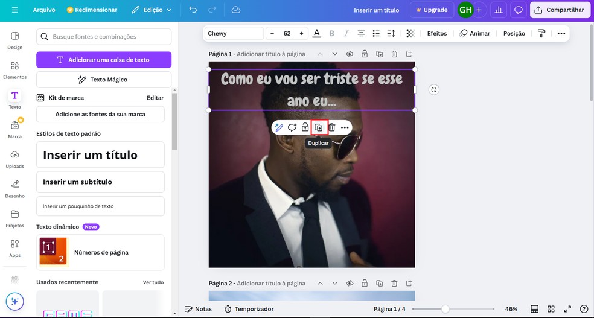
Task: Click the cloud save status icon
Action: pyautogui.click(x=236, y=10)
